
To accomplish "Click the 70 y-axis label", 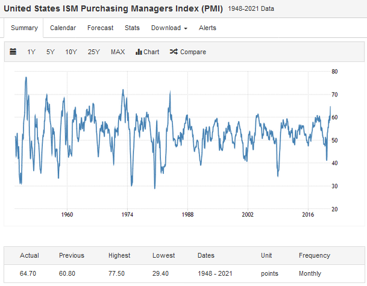I will click(334, 95).
